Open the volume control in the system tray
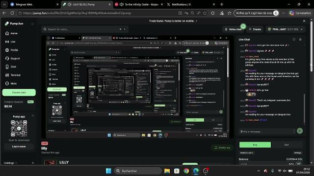The height and width of the screenshot is (176, 314). click(285, 171)
